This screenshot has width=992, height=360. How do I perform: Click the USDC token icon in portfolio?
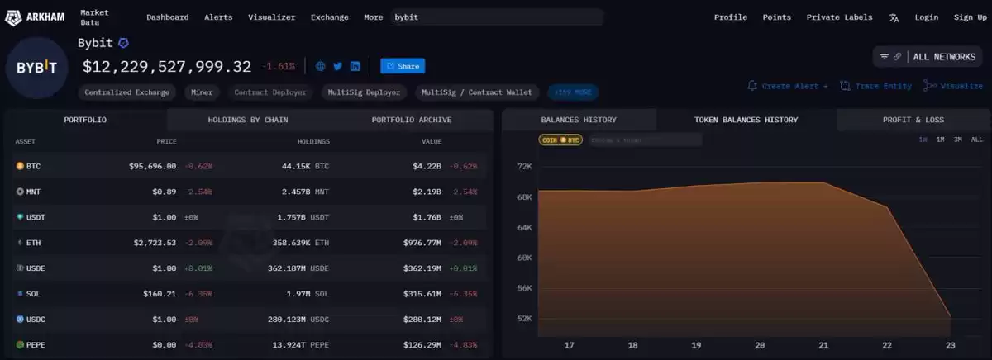[x=20, y=319]
